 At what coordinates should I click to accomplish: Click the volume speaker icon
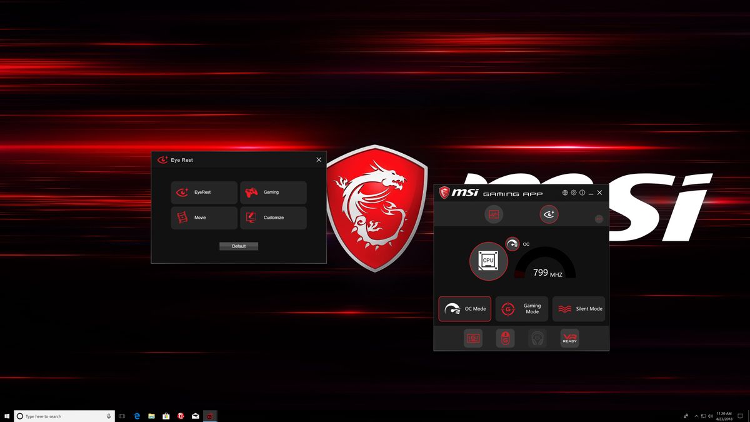711,416
